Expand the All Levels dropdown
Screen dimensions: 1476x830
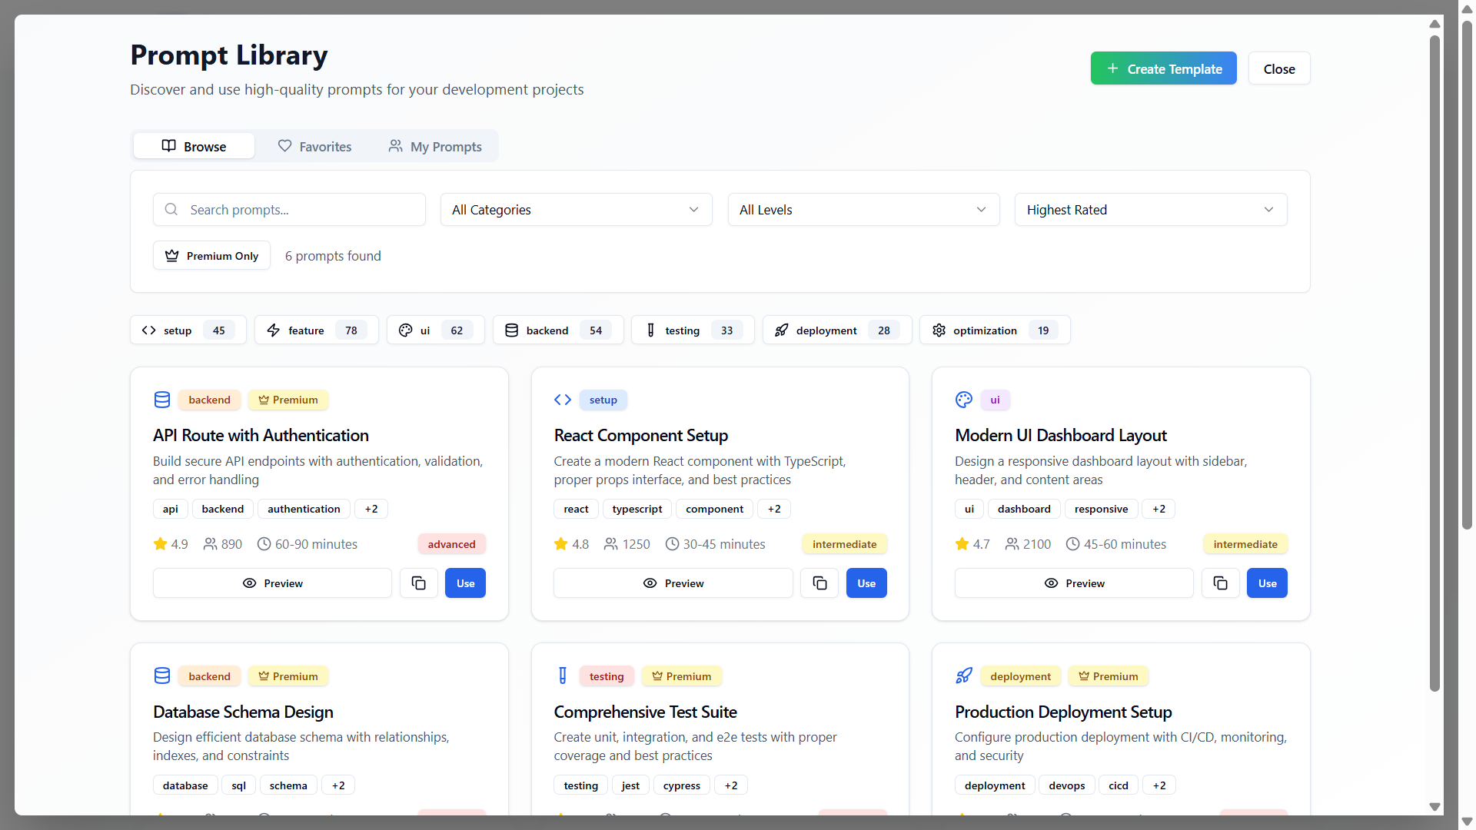(x=863, y=210)
